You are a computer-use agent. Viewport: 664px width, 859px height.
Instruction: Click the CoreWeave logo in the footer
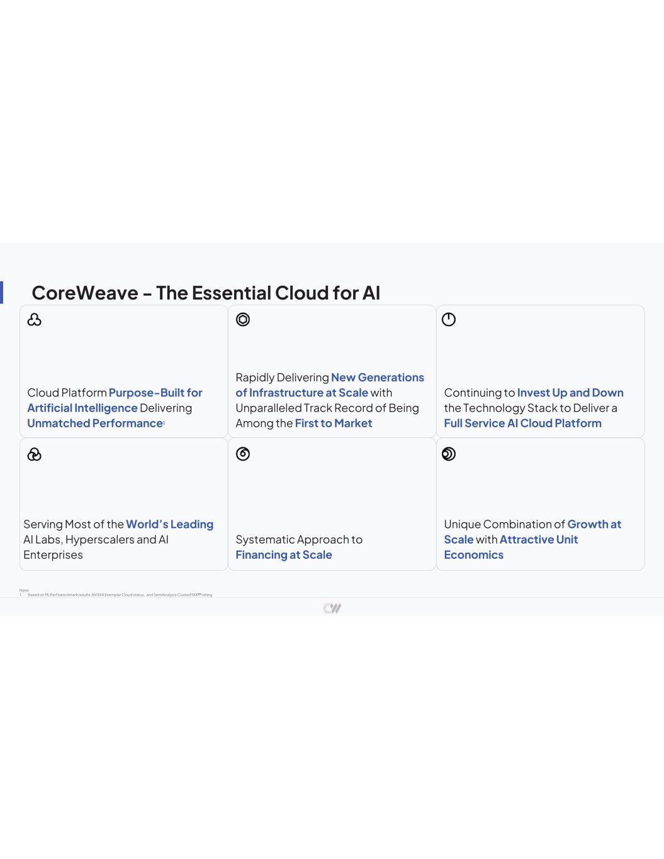[x=332, y=608]
